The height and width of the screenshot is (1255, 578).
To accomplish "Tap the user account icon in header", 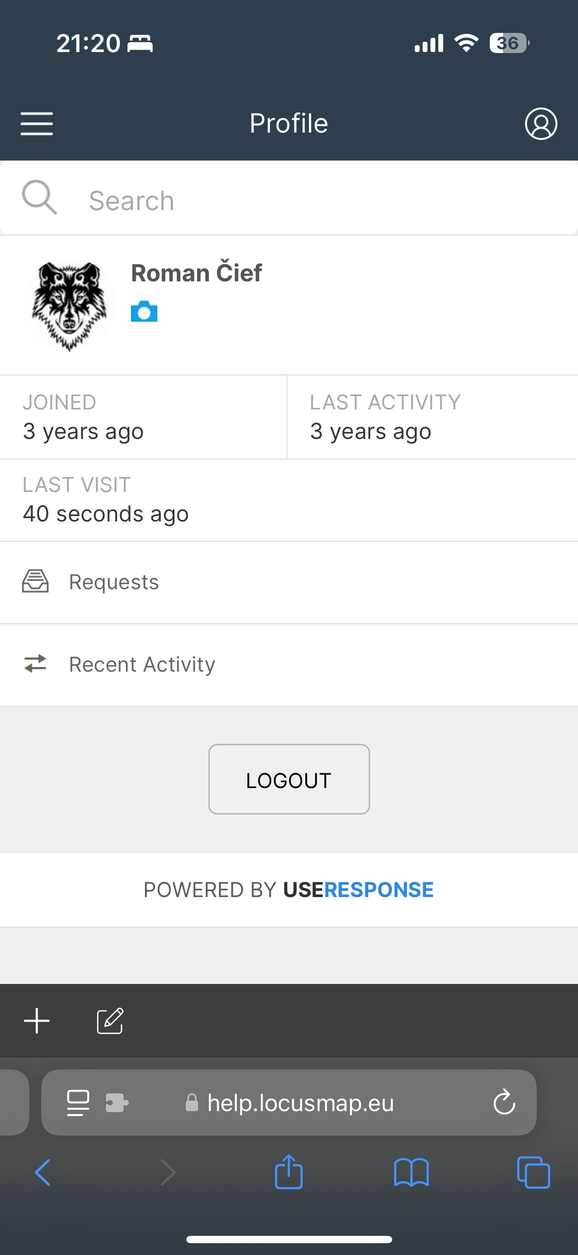I will tap(541, 124).
